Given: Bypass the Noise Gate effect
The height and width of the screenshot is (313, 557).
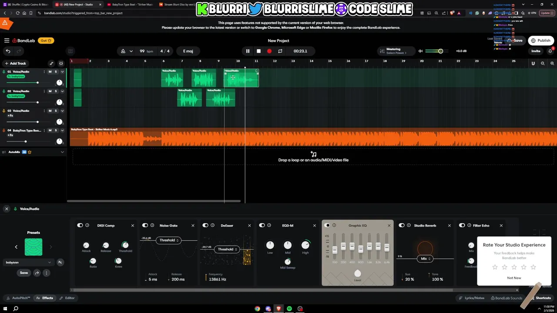Looking at the screenshot, I should point(145,226).
